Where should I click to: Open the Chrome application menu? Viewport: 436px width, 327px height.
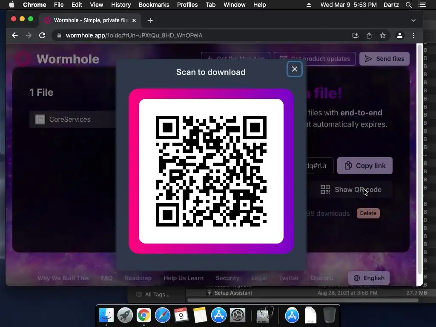click(34, 5)
